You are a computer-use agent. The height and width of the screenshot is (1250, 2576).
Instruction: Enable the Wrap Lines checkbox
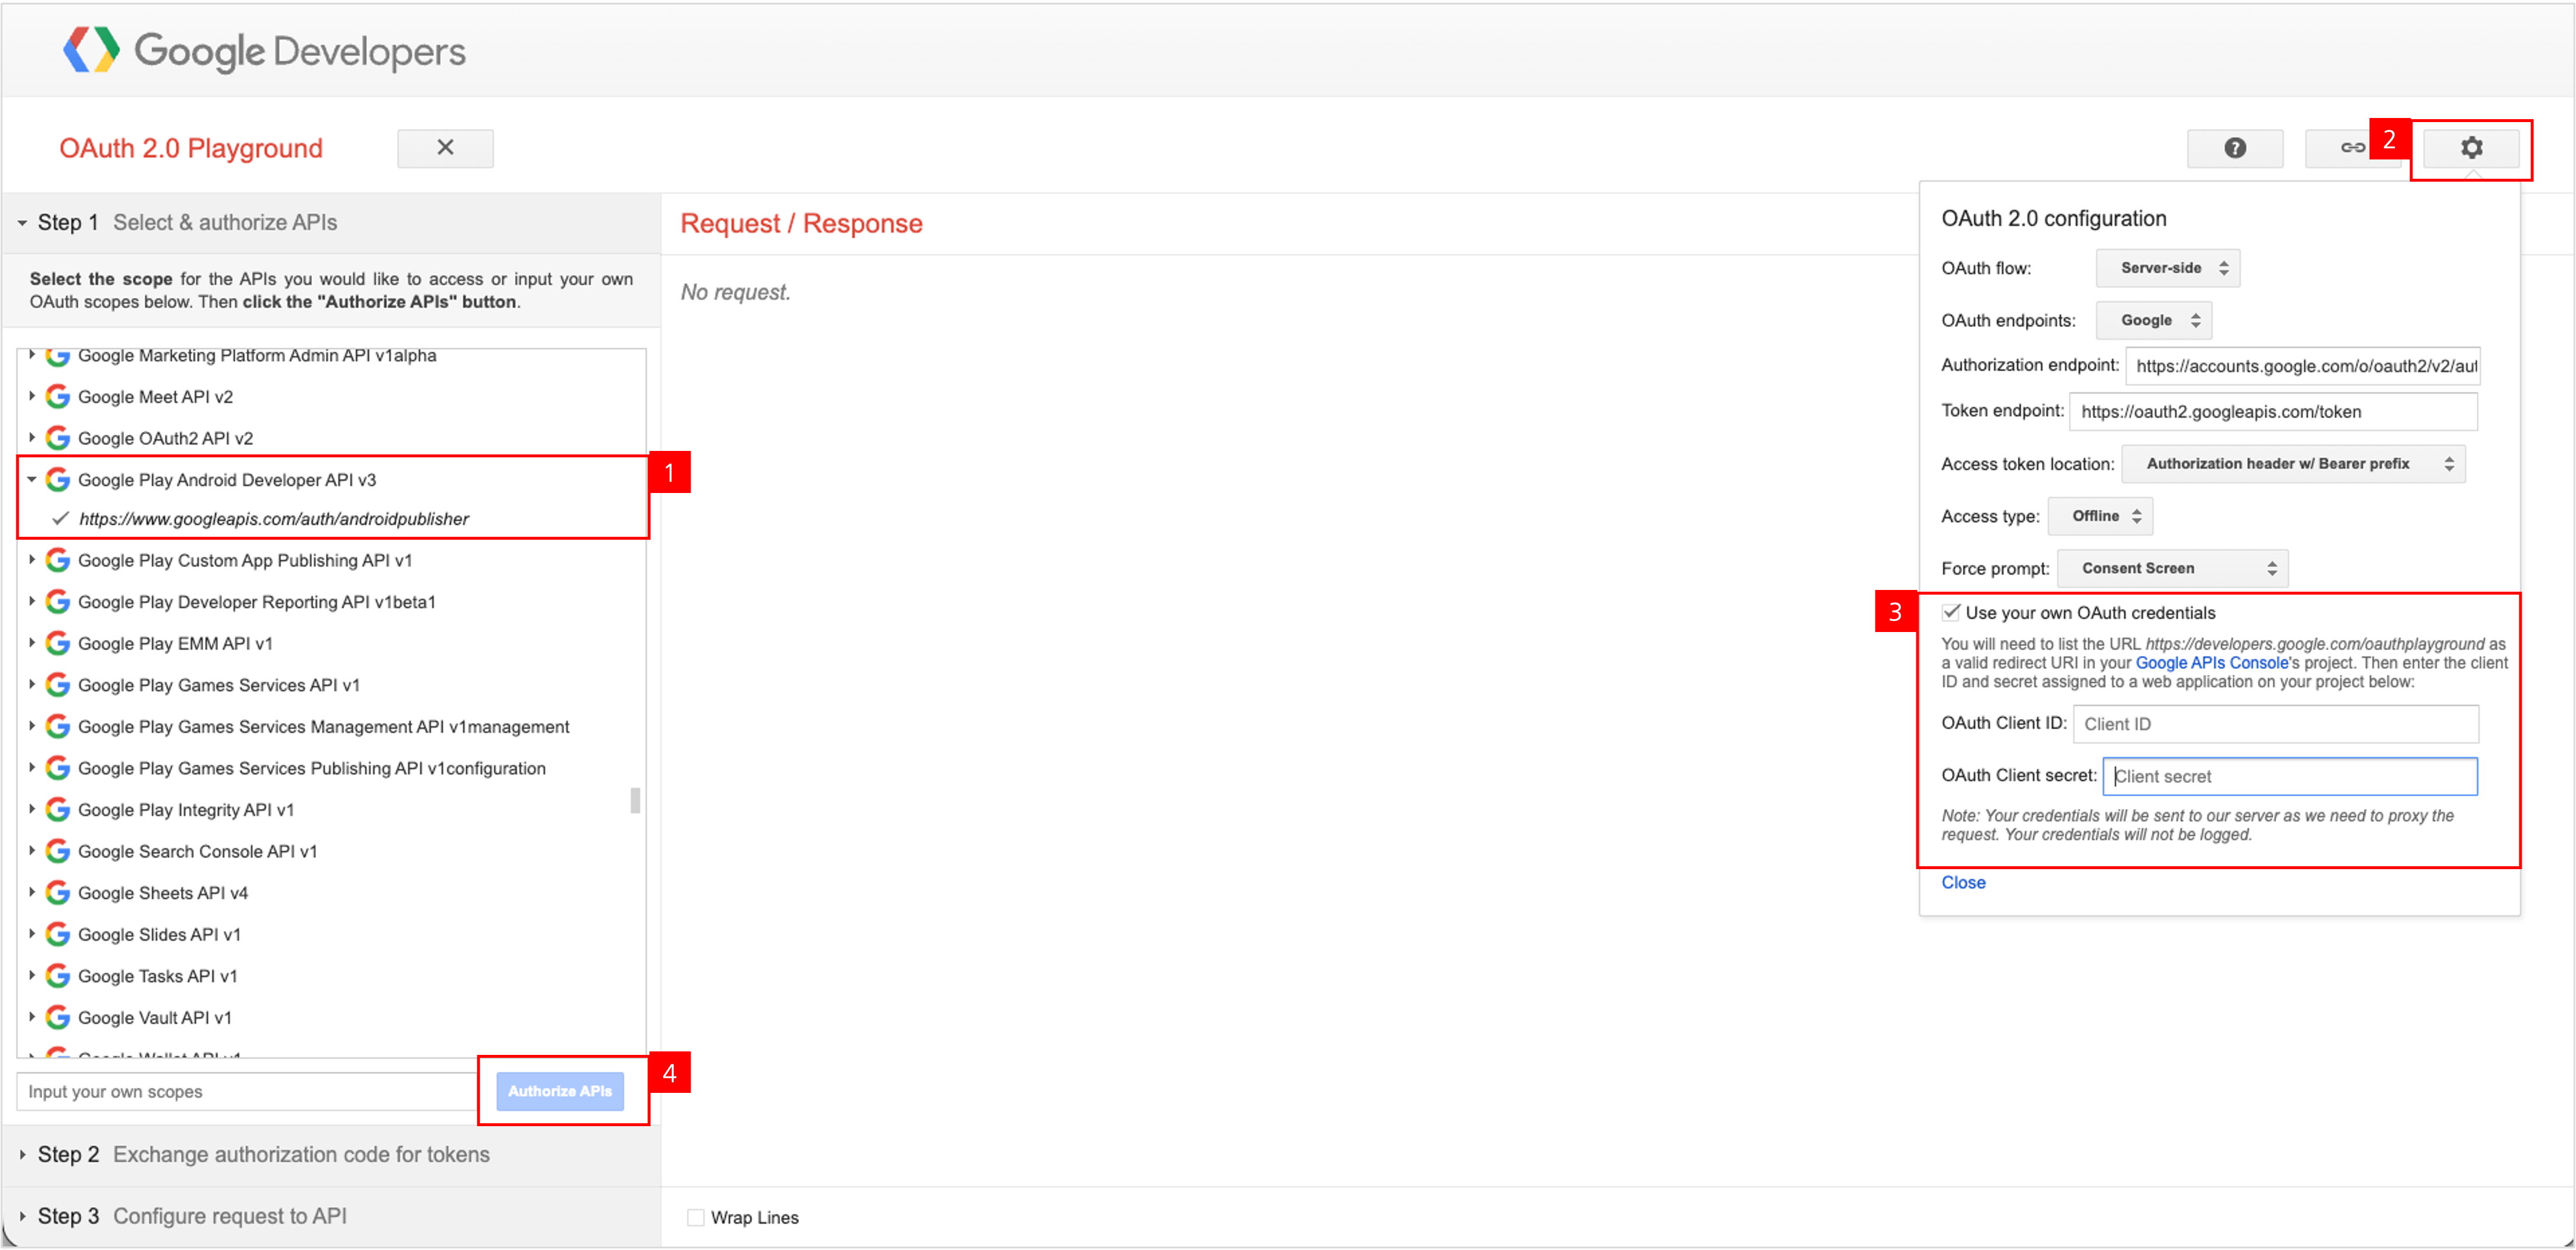(695, 1218)
